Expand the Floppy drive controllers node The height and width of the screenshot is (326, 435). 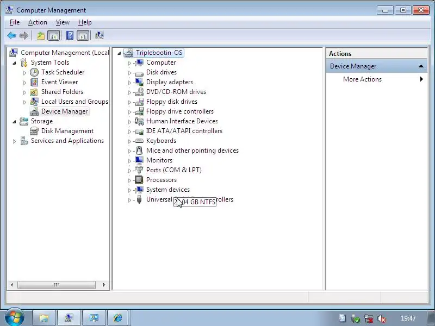pyautogui.click(x=129, y=112)
